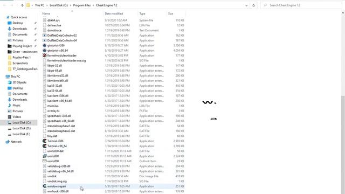Click the unins000 Outlook Item envelope icon
345x194 pixels.
click(x=44, y=161)
